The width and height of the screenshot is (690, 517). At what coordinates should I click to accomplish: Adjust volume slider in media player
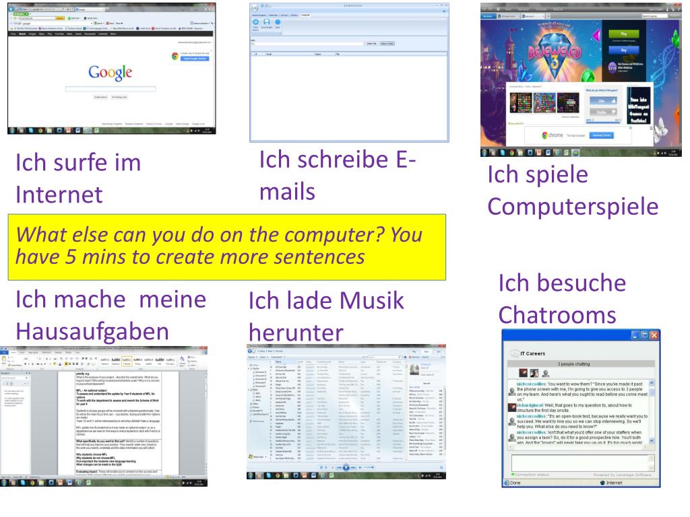[369, 467]
